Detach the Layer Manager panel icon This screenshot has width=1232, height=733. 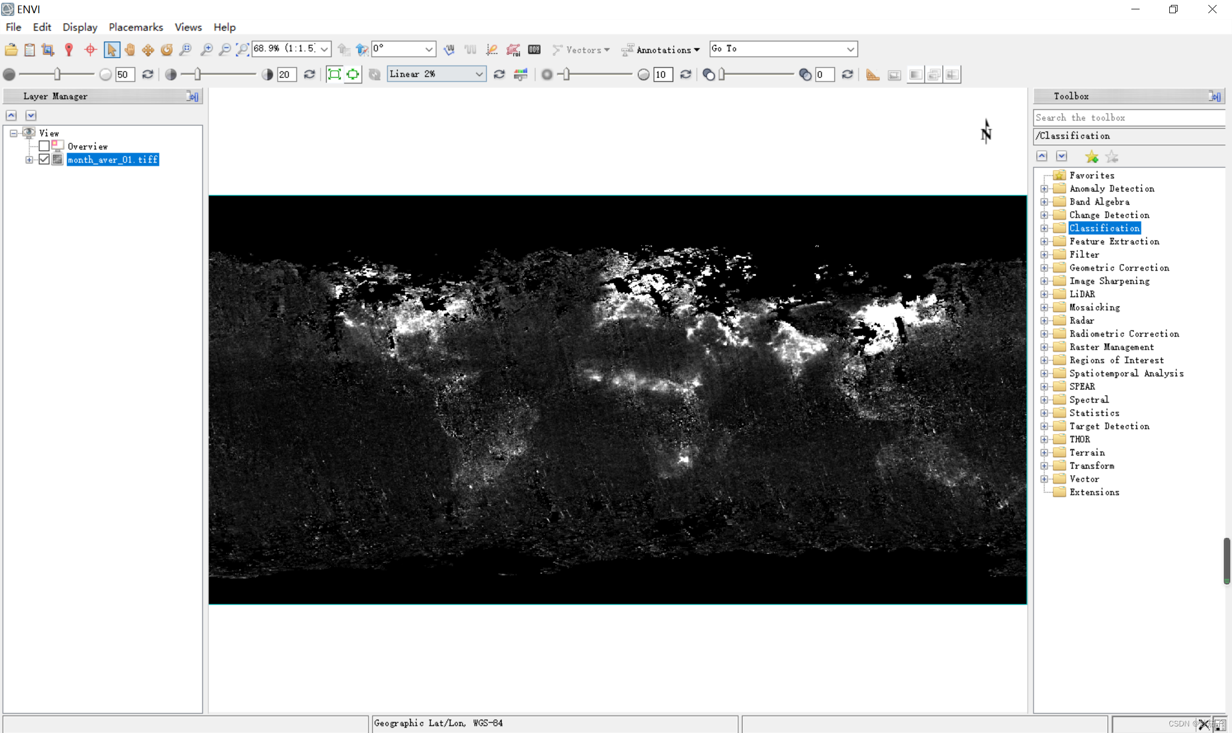[192, 96]
